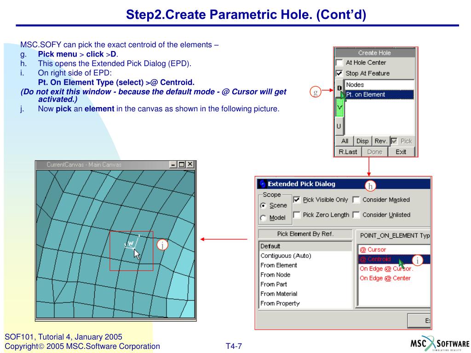
Task: Select @ Centroid point type
Action: tap(394, 259)
